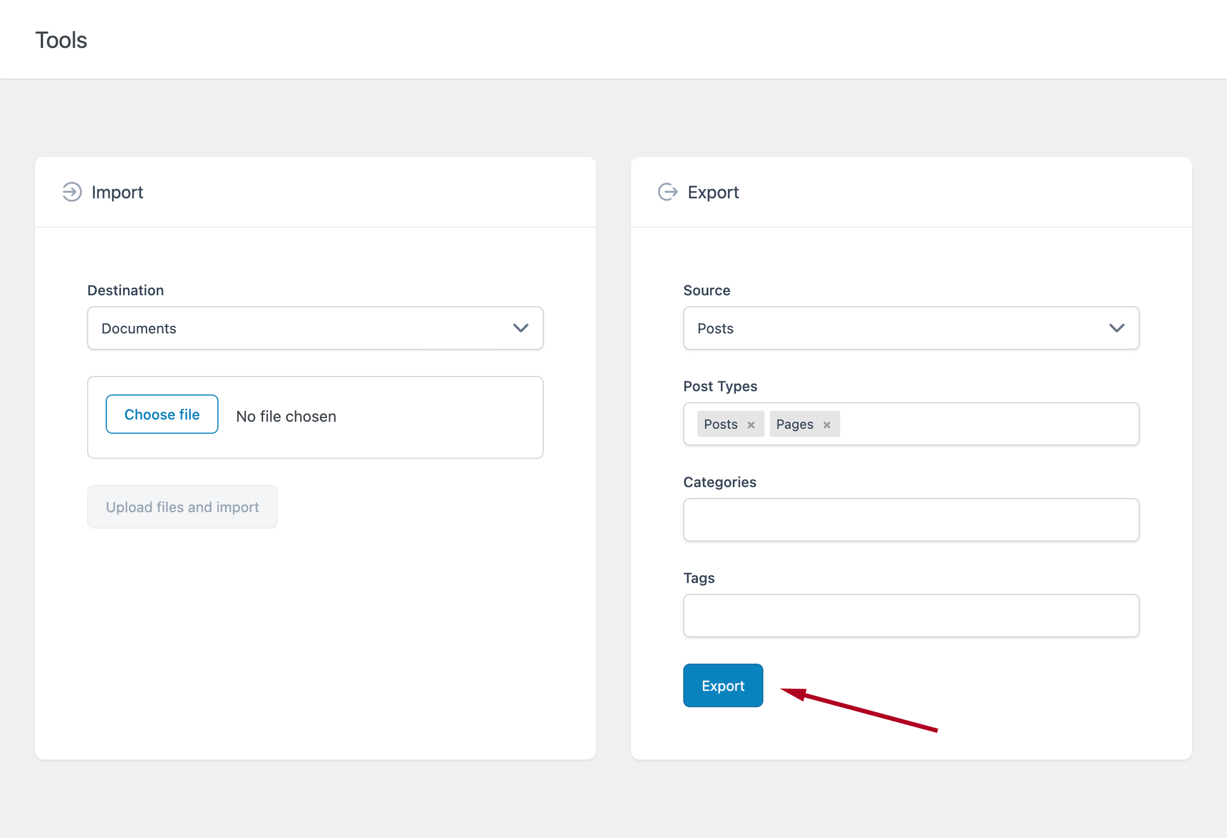
Task: Expand the Post Types selector field
Action: [981, 424]
